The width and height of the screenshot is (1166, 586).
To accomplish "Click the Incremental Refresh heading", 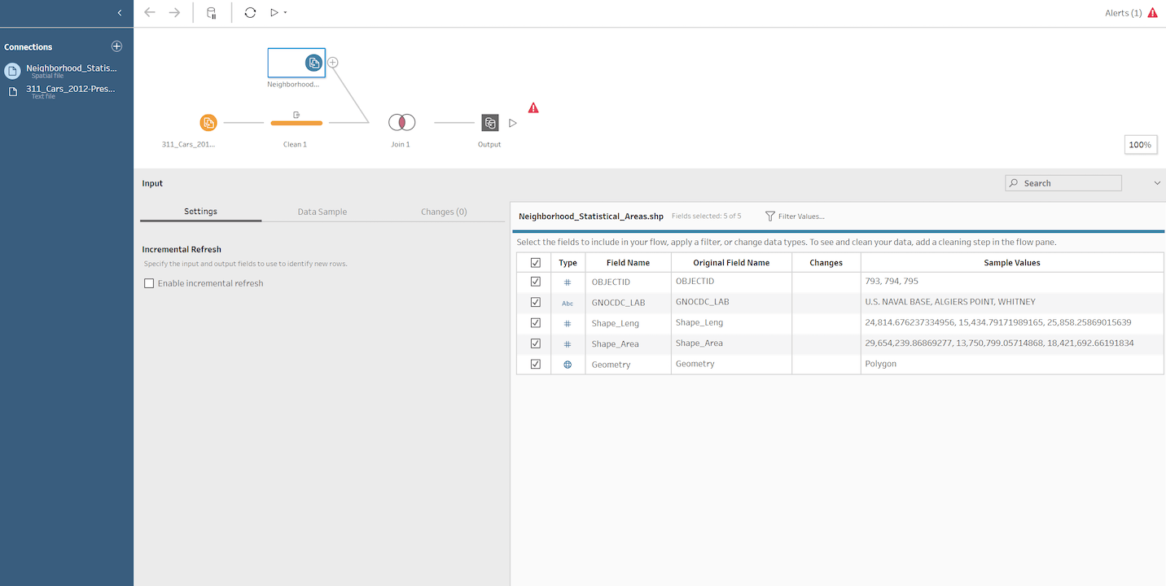I will point(182,249).
